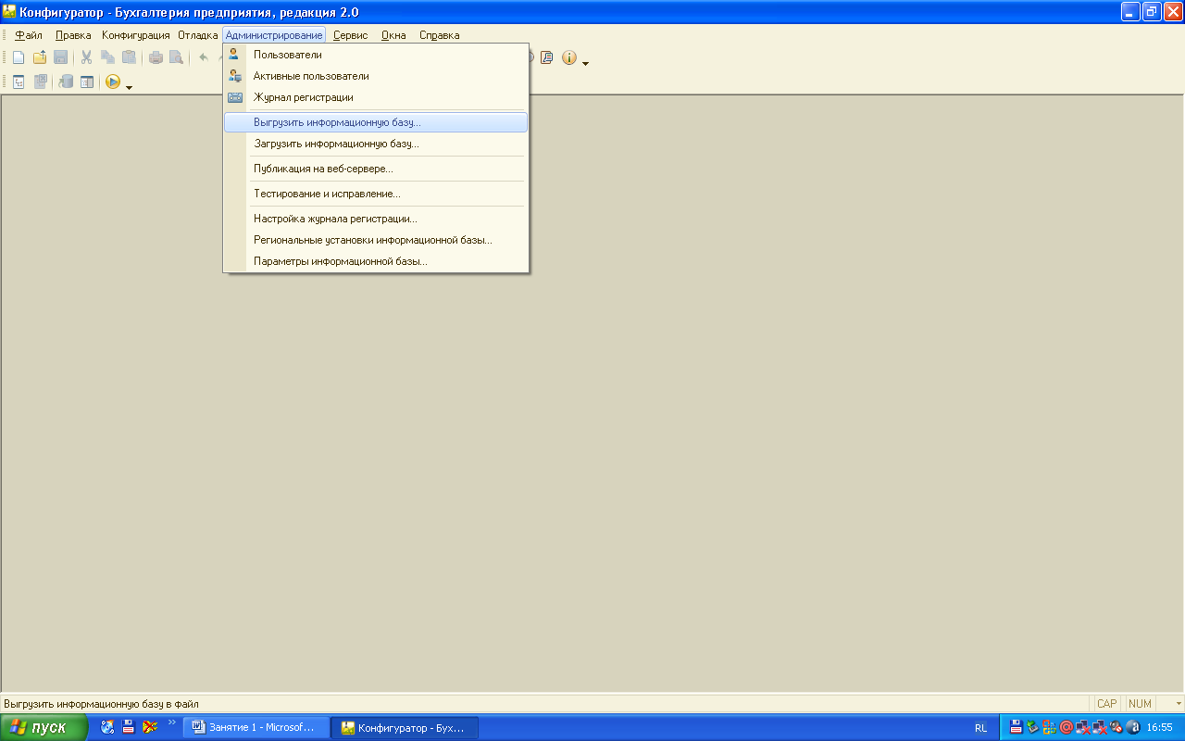The image size is (1185, 741).
Task: Click the round info help icon
Action: (x=568, y=57)
